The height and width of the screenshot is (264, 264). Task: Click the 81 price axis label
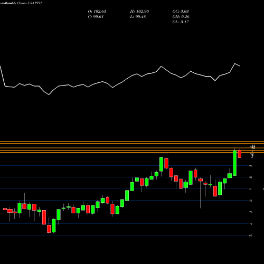pyautogui.click(x=251, y=201)
